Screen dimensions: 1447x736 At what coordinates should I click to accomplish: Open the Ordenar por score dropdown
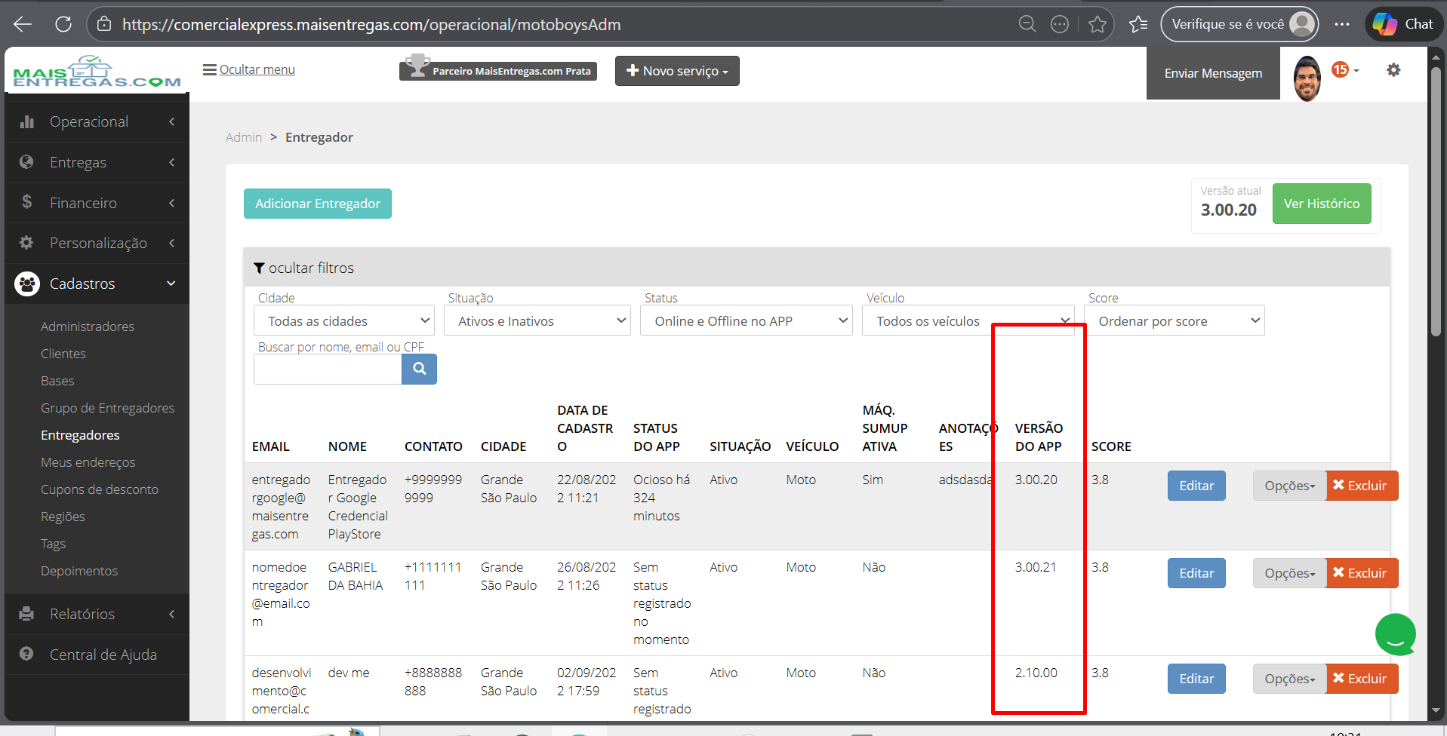coord(1175,320)
